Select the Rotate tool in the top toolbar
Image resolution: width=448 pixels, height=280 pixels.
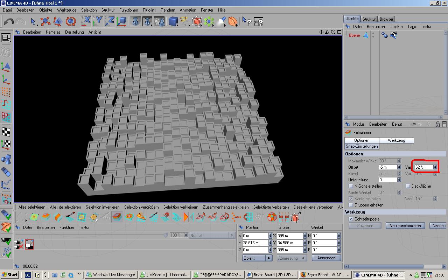71,22
